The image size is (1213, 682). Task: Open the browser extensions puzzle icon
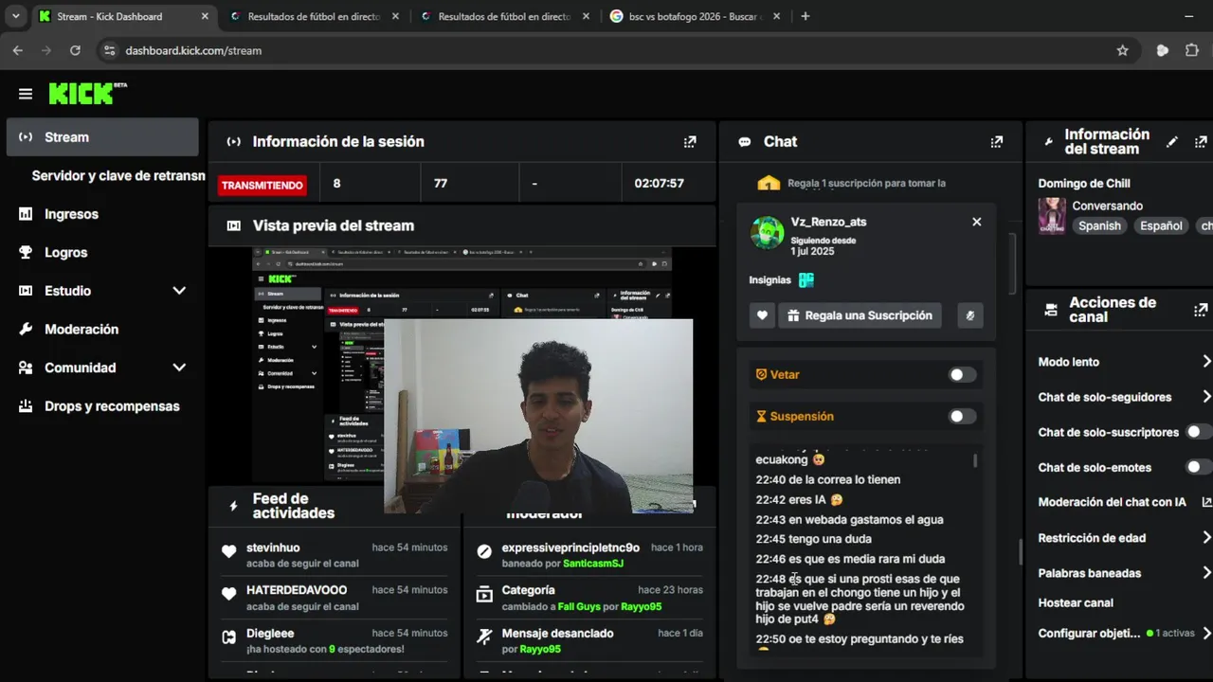(x=1192, y=50)
